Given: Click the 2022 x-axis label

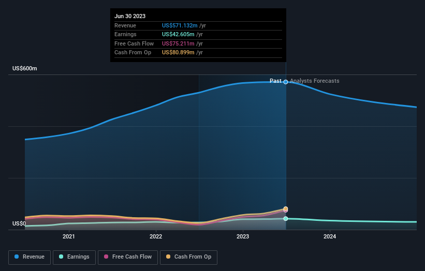Looking at the screenshot, I should point(156,237).
